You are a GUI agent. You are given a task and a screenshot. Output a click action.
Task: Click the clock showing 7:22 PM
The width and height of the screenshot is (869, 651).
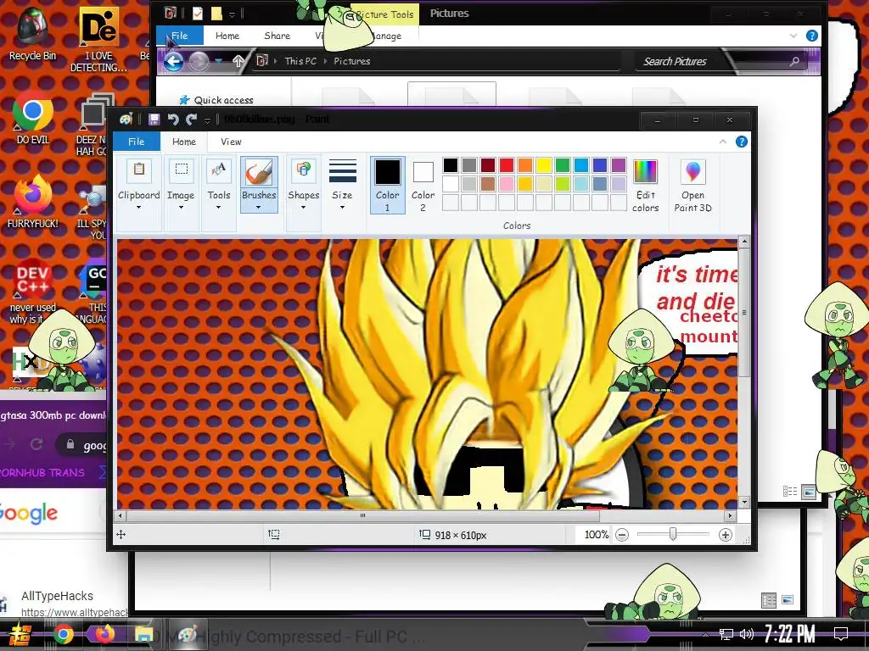789,633
